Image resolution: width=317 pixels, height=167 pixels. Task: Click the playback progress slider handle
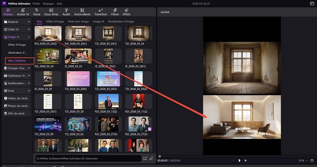point(160,156)
